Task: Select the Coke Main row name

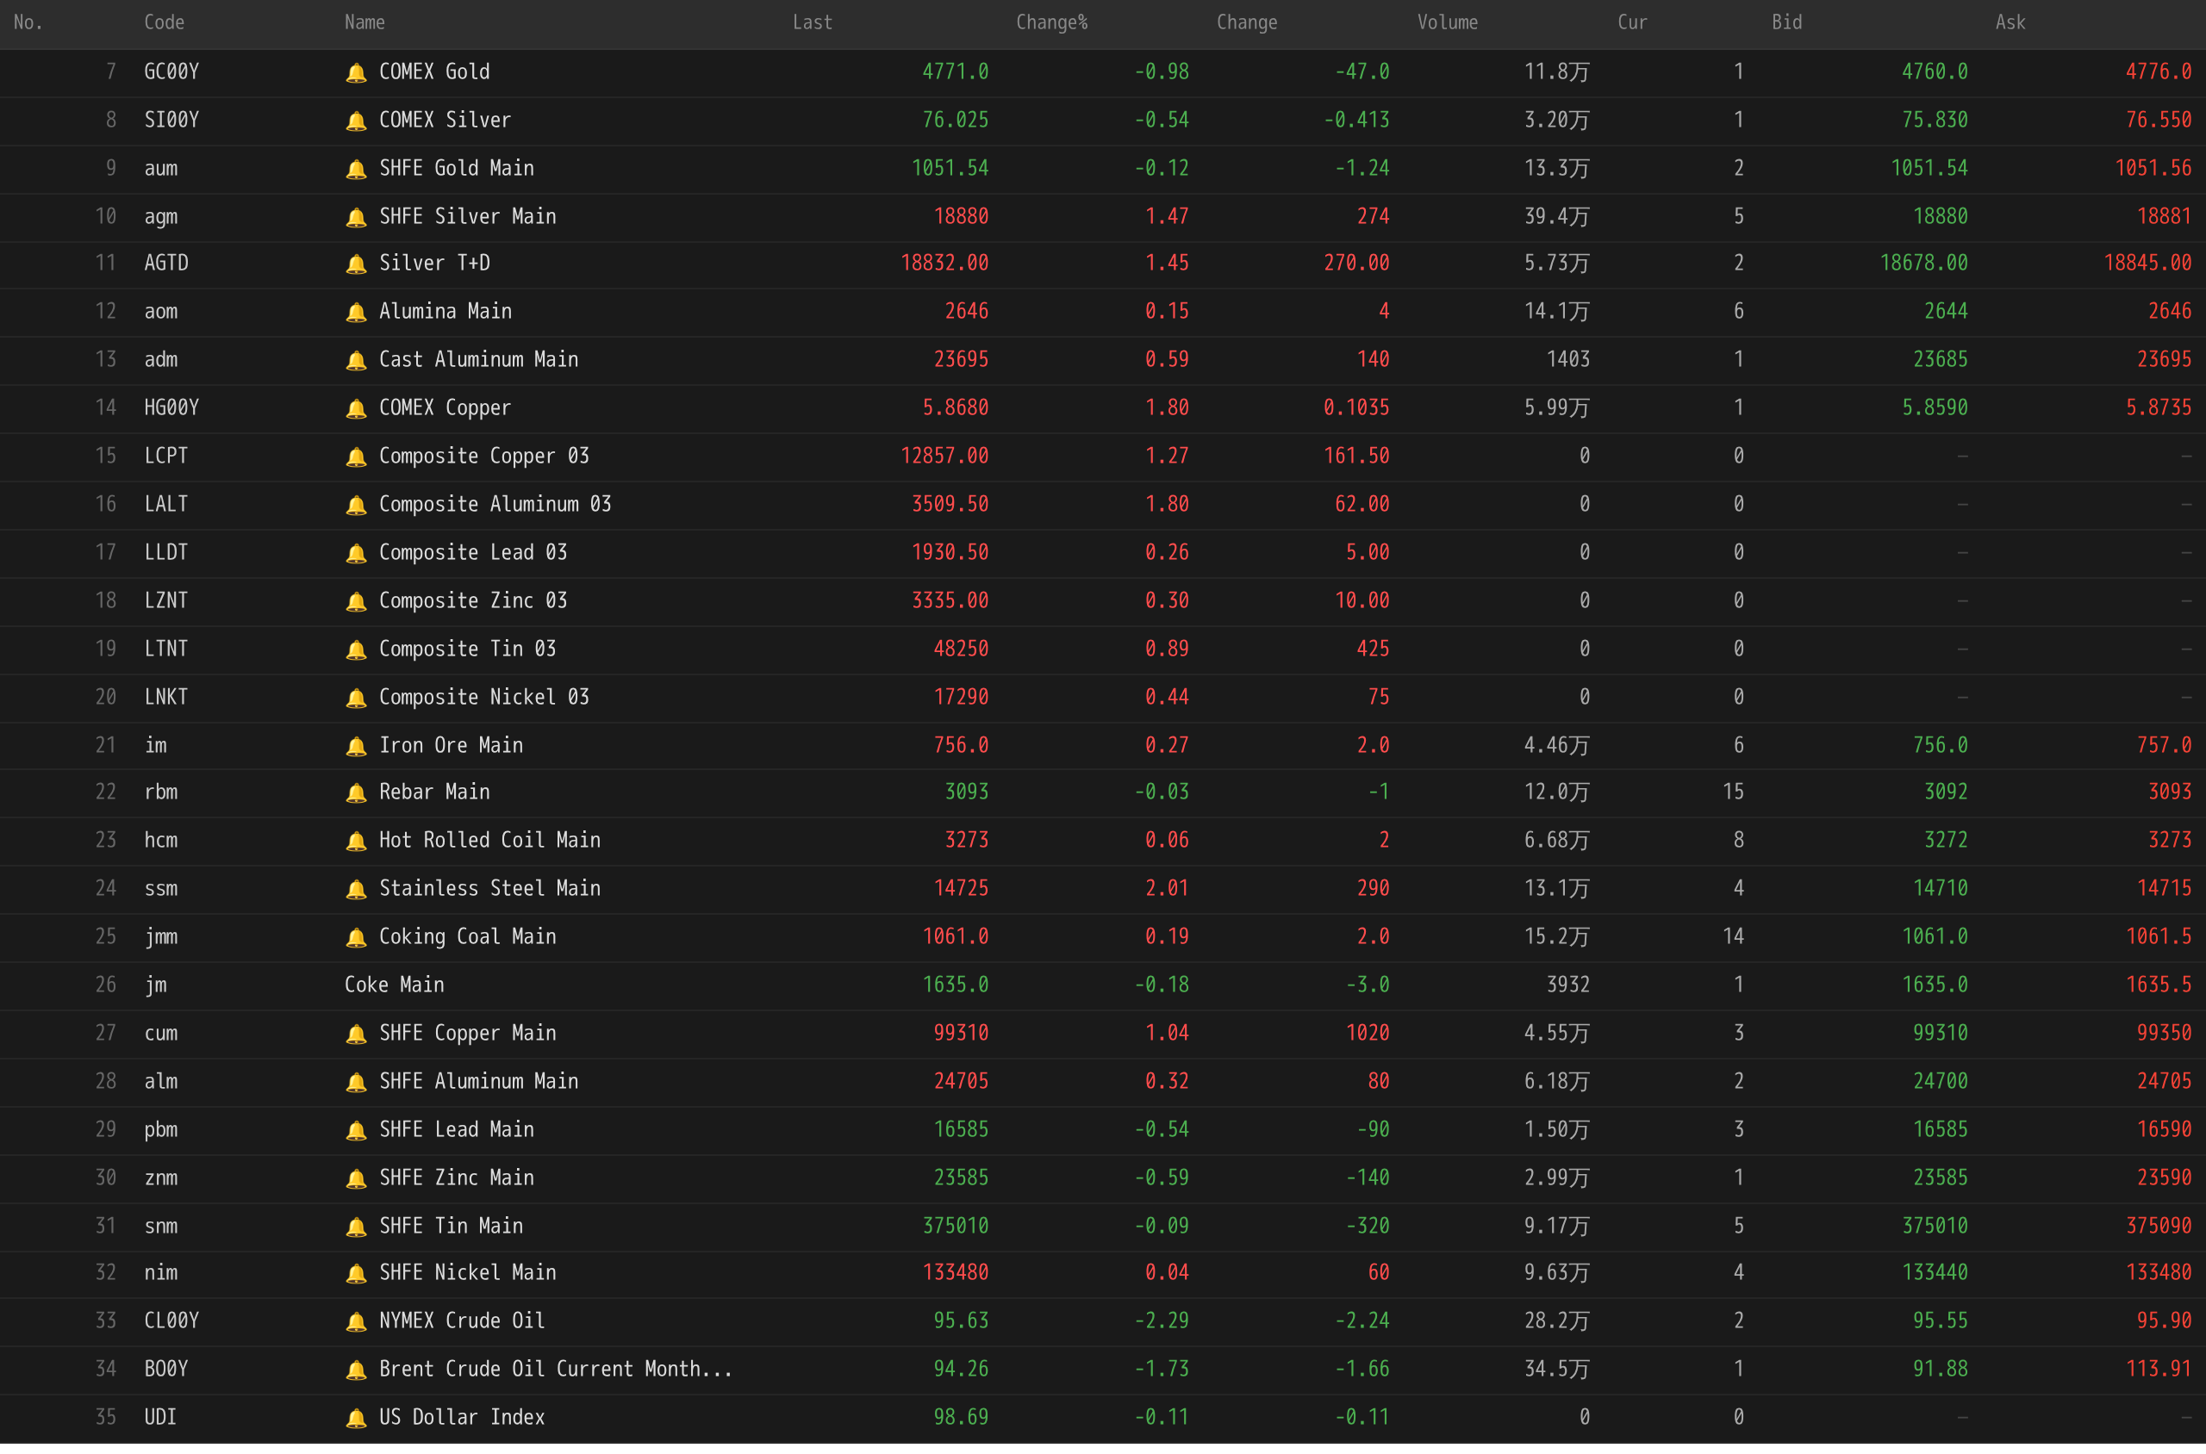Action: pos(395,985)
